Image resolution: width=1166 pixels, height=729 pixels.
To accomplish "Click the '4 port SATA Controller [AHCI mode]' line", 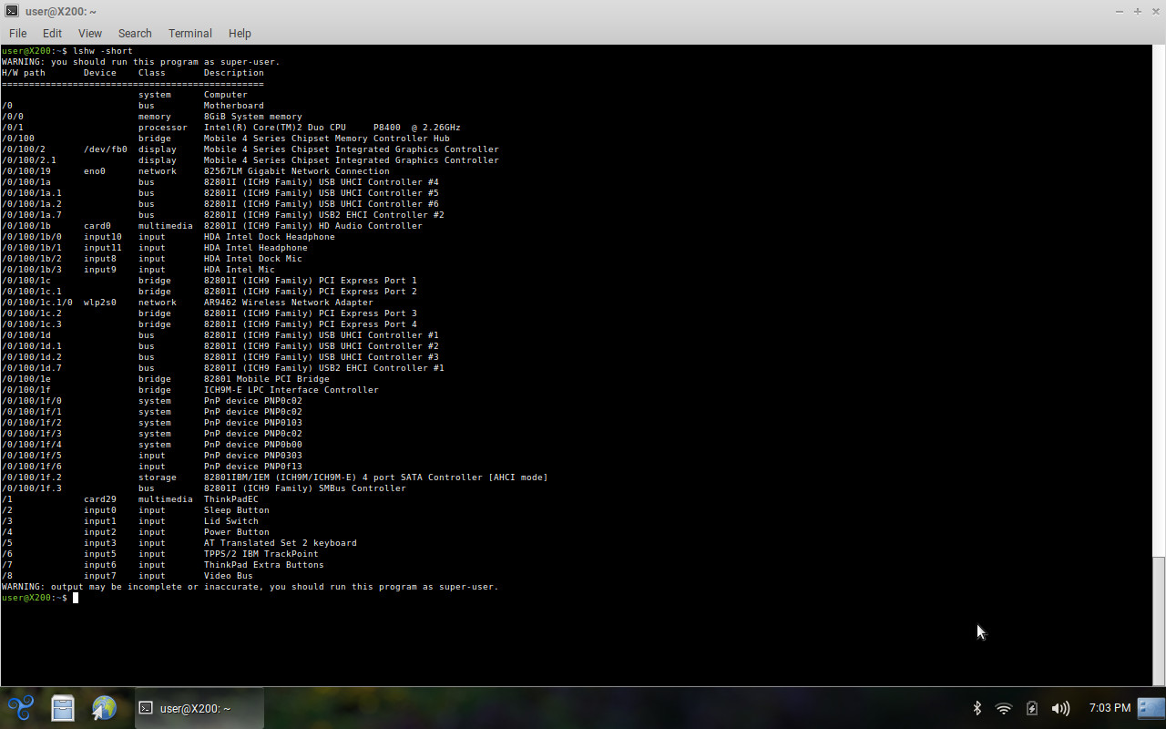I will tap(376, 477).
